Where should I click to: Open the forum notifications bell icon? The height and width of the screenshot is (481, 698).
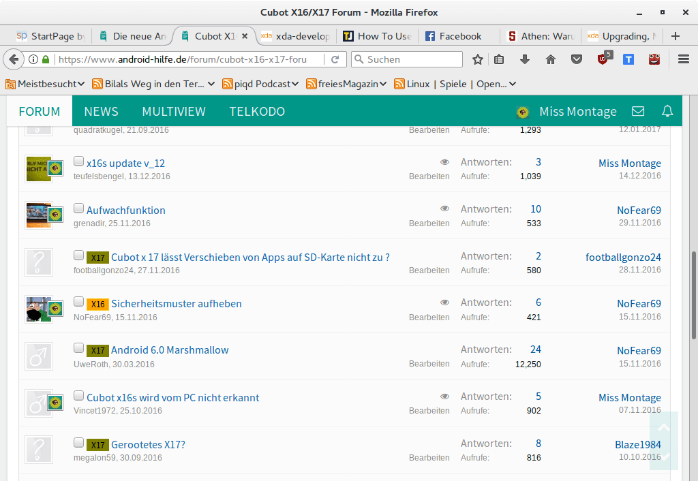667,111
